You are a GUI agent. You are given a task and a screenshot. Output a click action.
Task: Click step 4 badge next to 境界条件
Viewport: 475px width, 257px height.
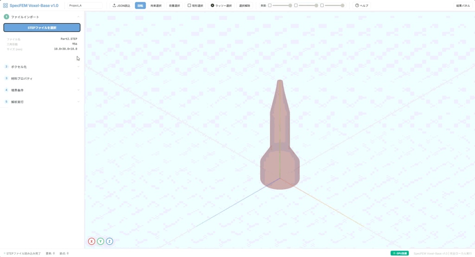(x=6, y=90)
